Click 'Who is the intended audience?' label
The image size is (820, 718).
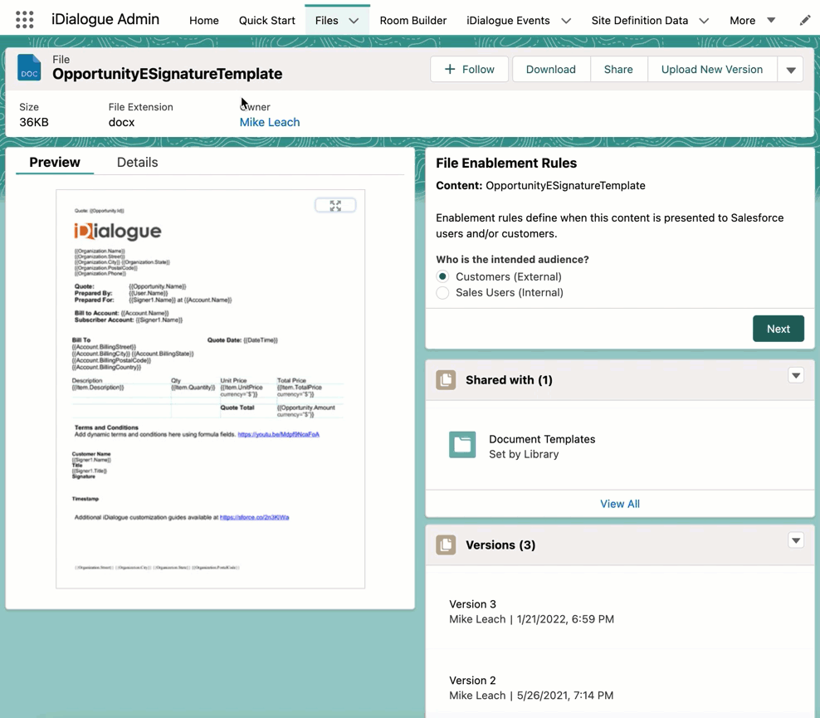click(x=512, y=259)
